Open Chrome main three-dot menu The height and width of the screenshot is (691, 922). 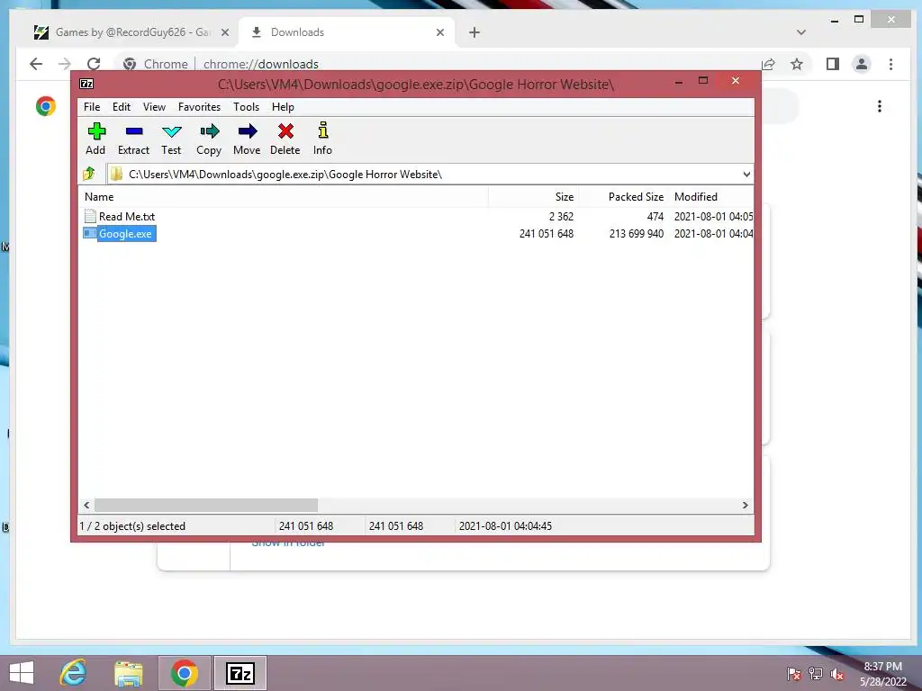pos(890,64)
